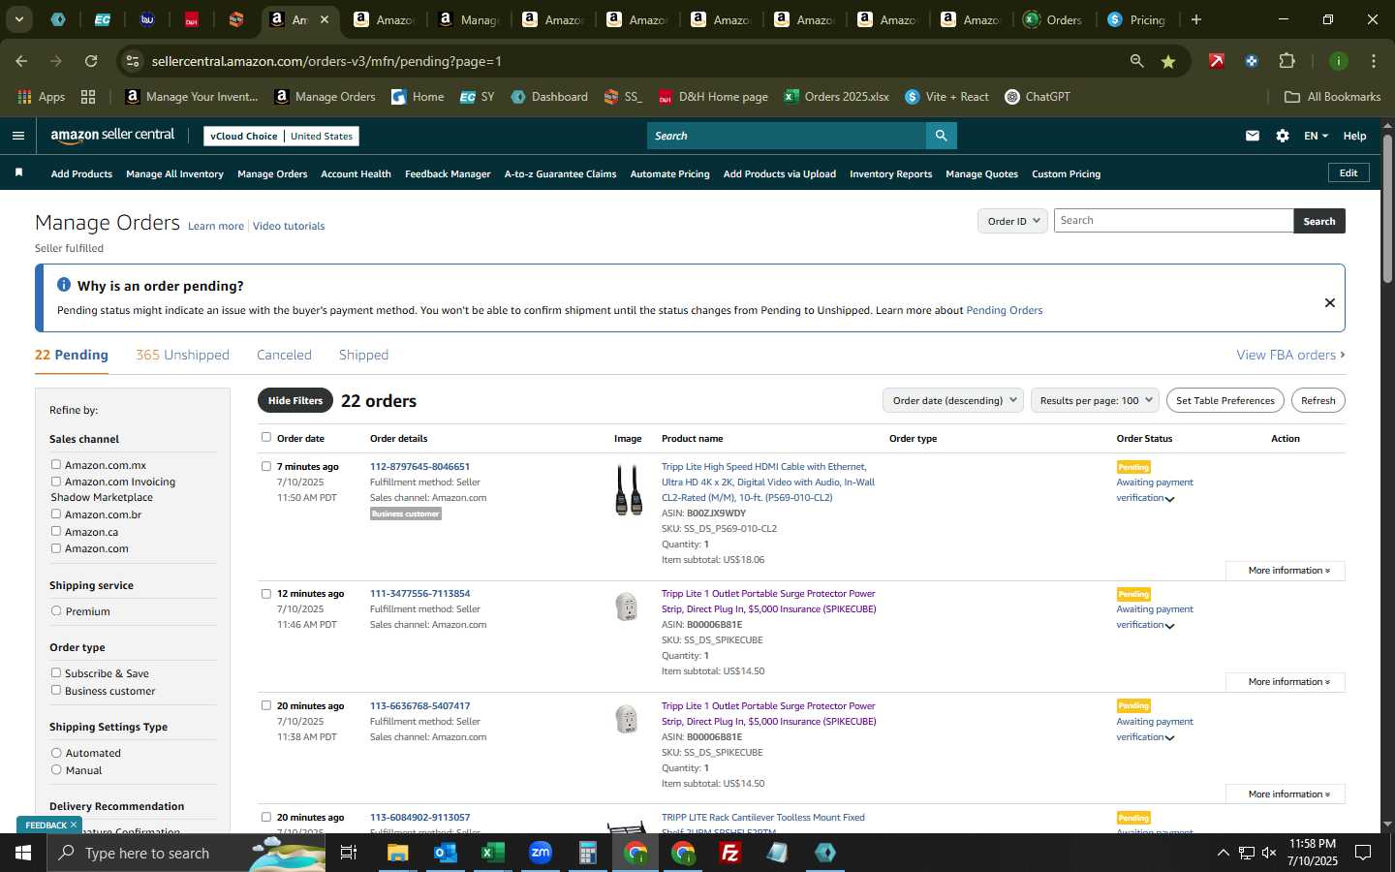Open a new browser tab

coord(1196,19)
